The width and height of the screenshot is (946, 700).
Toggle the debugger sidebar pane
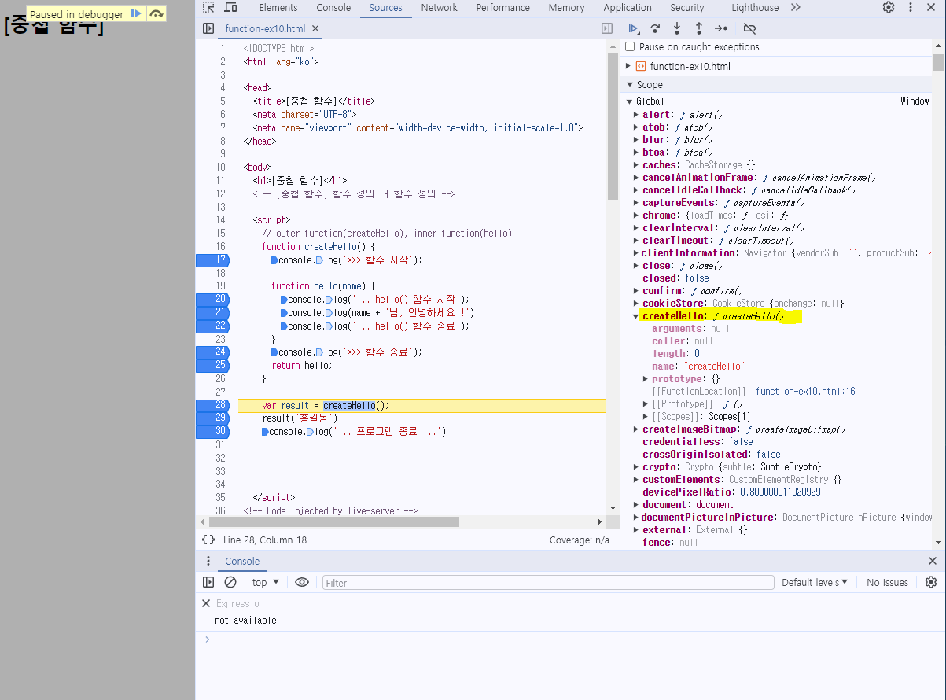coord(607,28)
